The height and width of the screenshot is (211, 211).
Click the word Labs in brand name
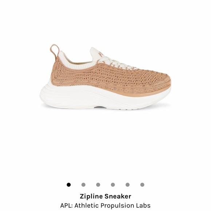144,206
